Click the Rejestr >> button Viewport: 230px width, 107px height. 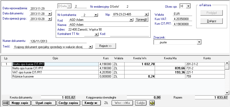tap(105, 46)
